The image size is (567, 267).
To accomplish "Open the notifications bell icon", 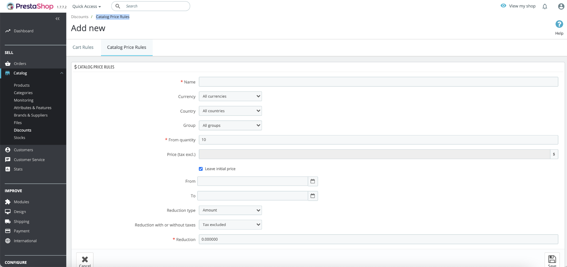I will [545, 6].
